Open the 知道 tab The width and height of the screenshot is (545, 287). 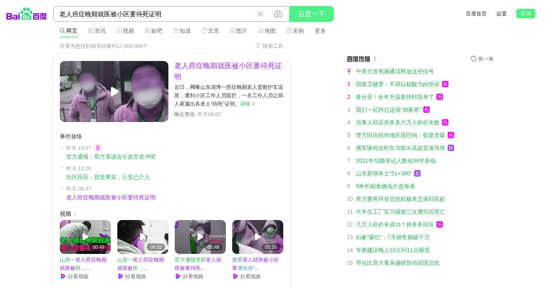click(182, 31)
